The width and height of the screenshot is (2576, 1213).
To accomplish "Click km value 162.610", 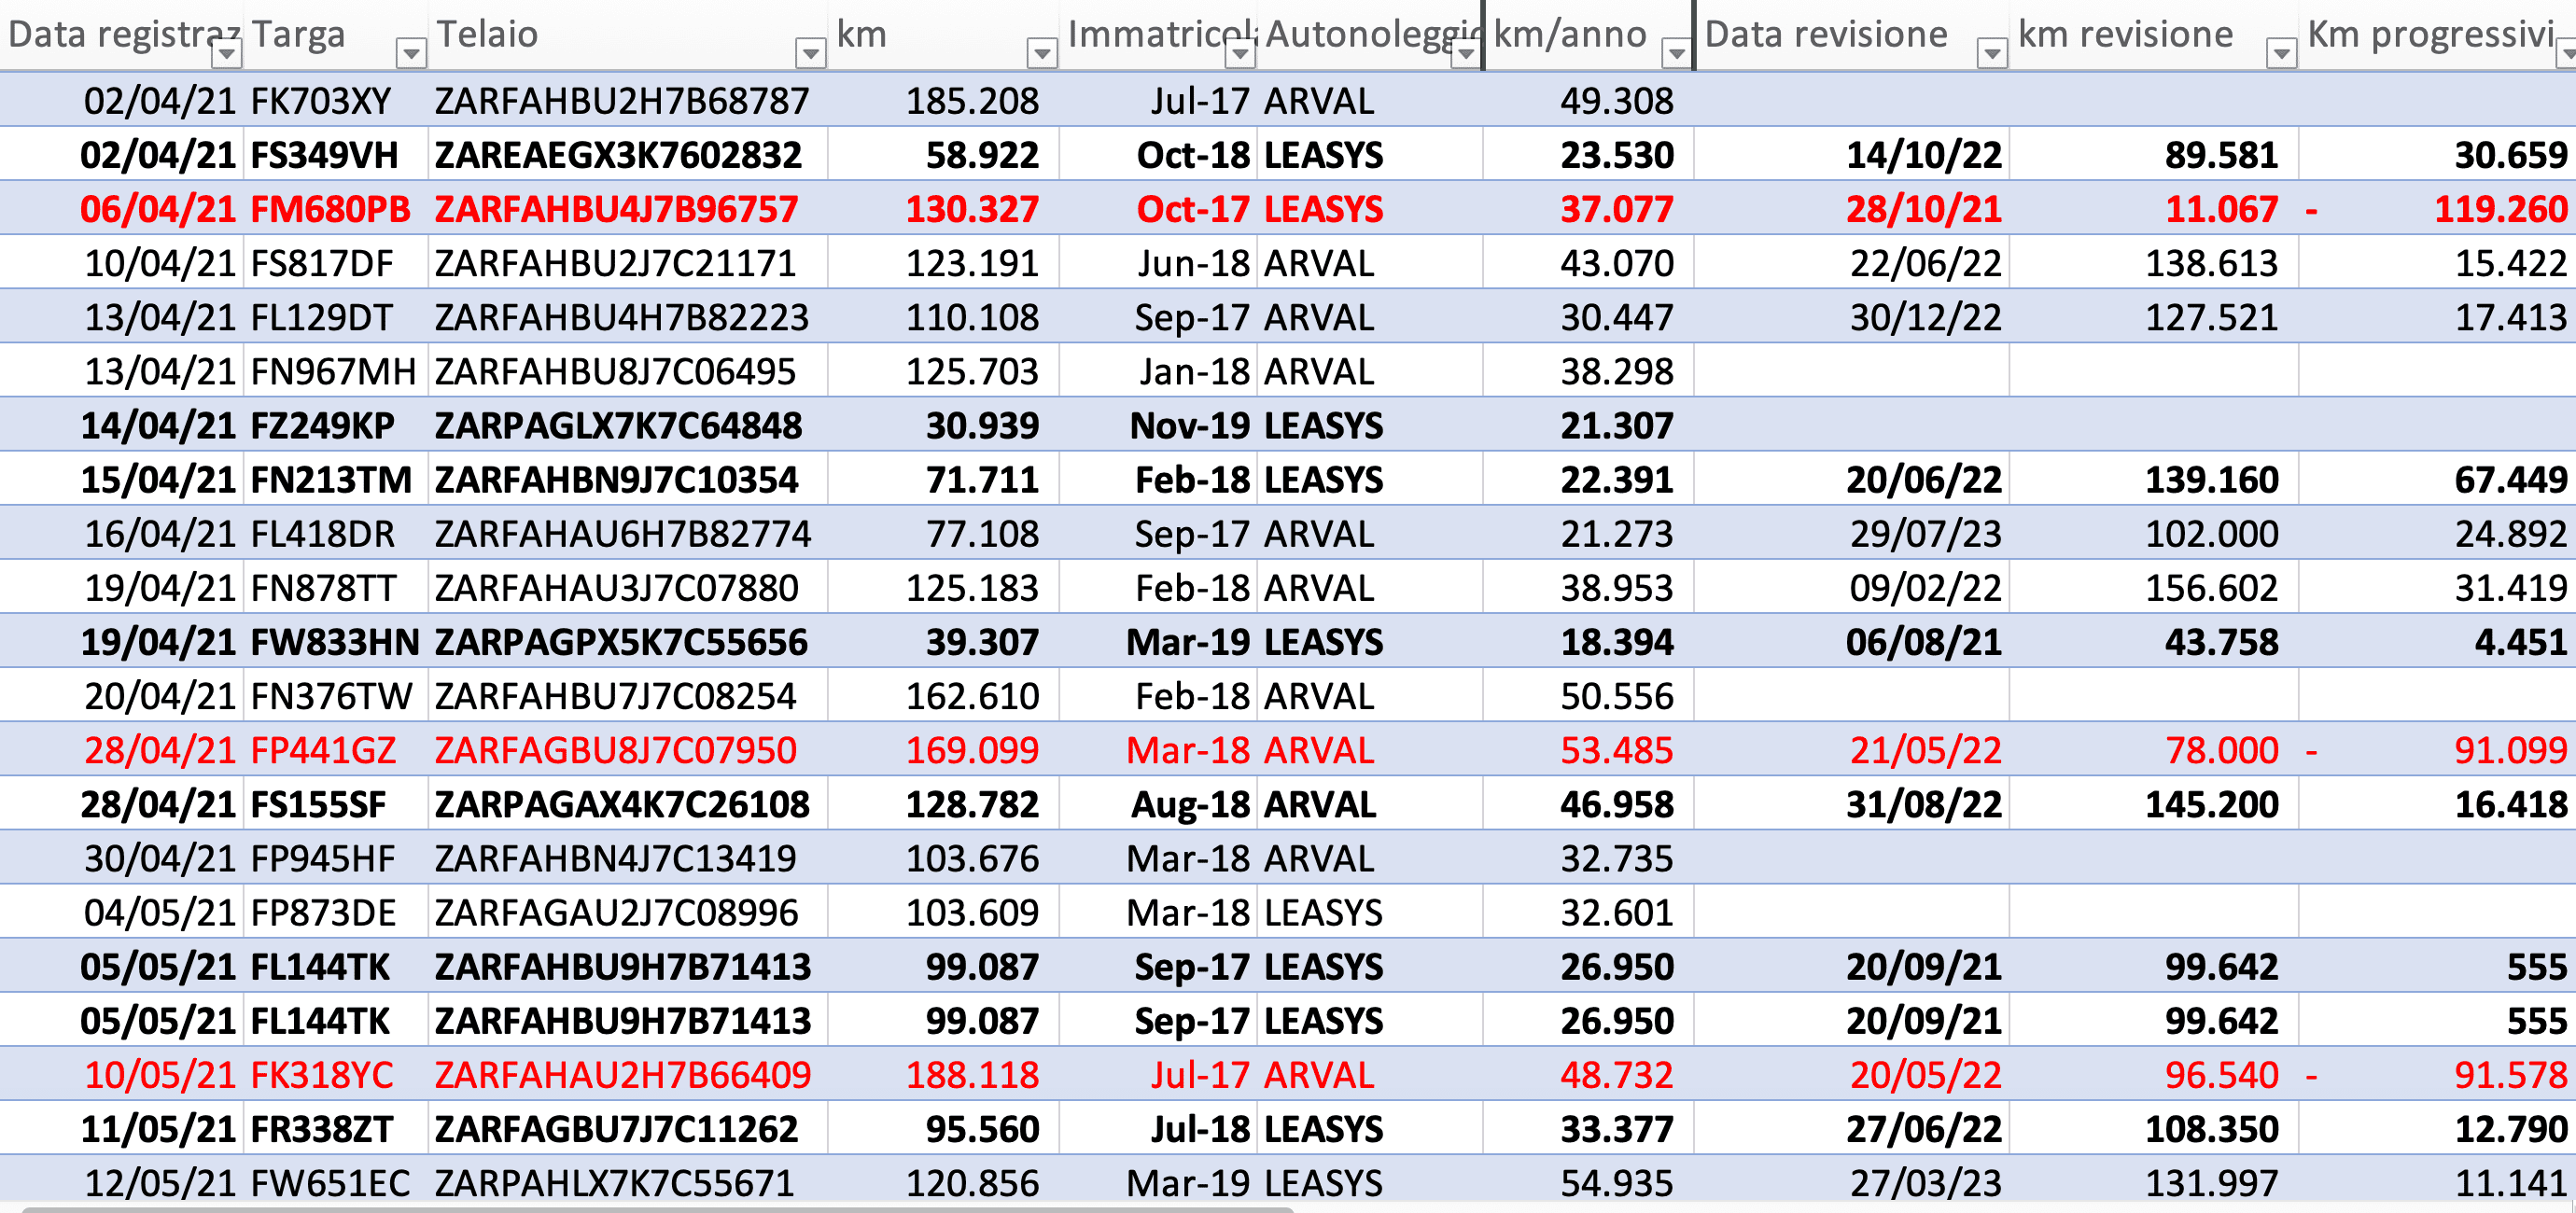I will point(971,696).
